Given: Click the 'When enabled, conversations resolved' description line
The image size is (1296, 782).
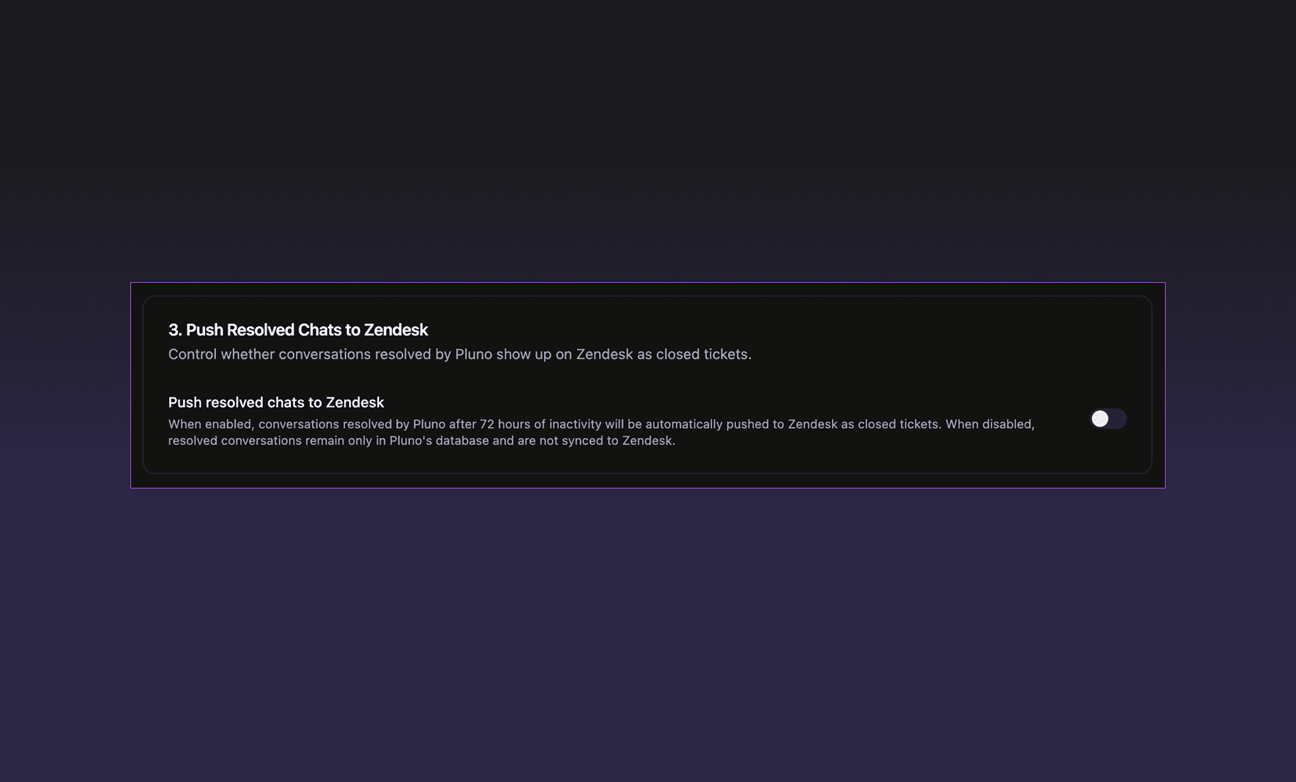Looking at the screenshot, I should [x=278, y=424].
